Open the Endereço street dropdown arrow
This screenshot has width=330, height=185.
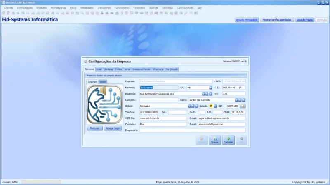203,94
